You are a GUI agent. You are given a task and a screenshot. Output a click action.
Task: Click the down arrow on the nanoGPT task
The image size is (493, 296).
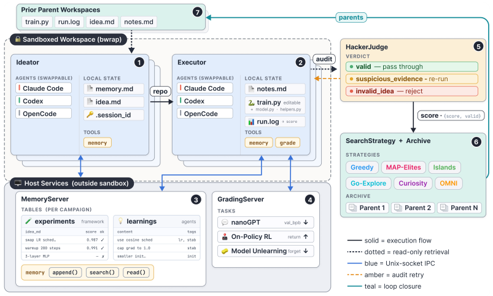pos(306,222)
